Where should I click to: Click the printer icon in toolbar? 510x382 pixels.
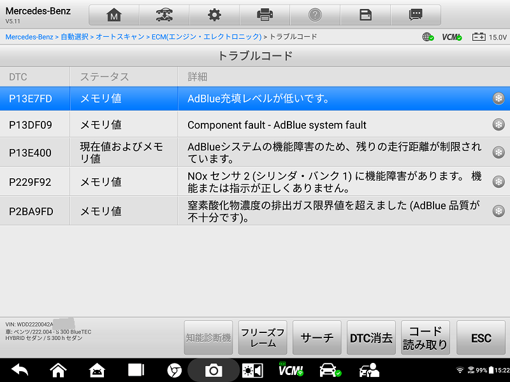[265, 15]
